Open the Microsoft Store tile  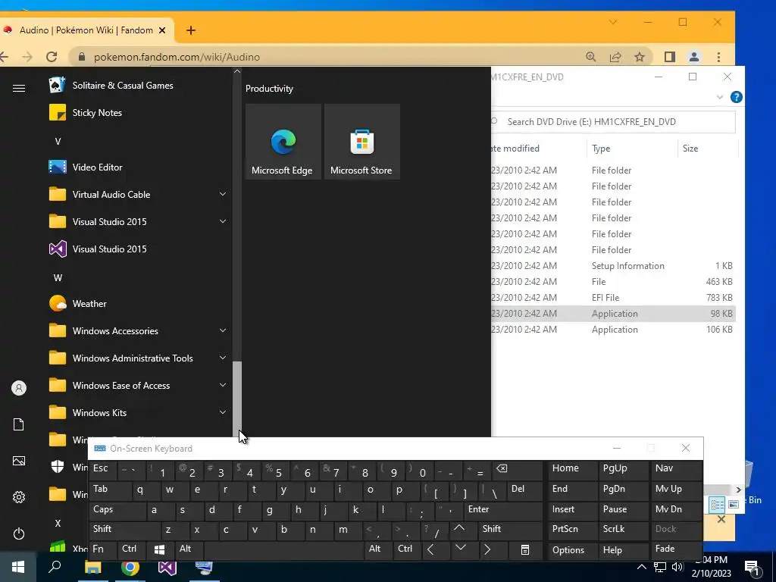361,142
